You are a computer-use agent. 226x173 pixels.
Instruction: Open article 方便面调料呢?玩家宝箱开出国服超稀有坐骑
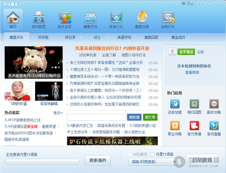(x=104, y=83)
